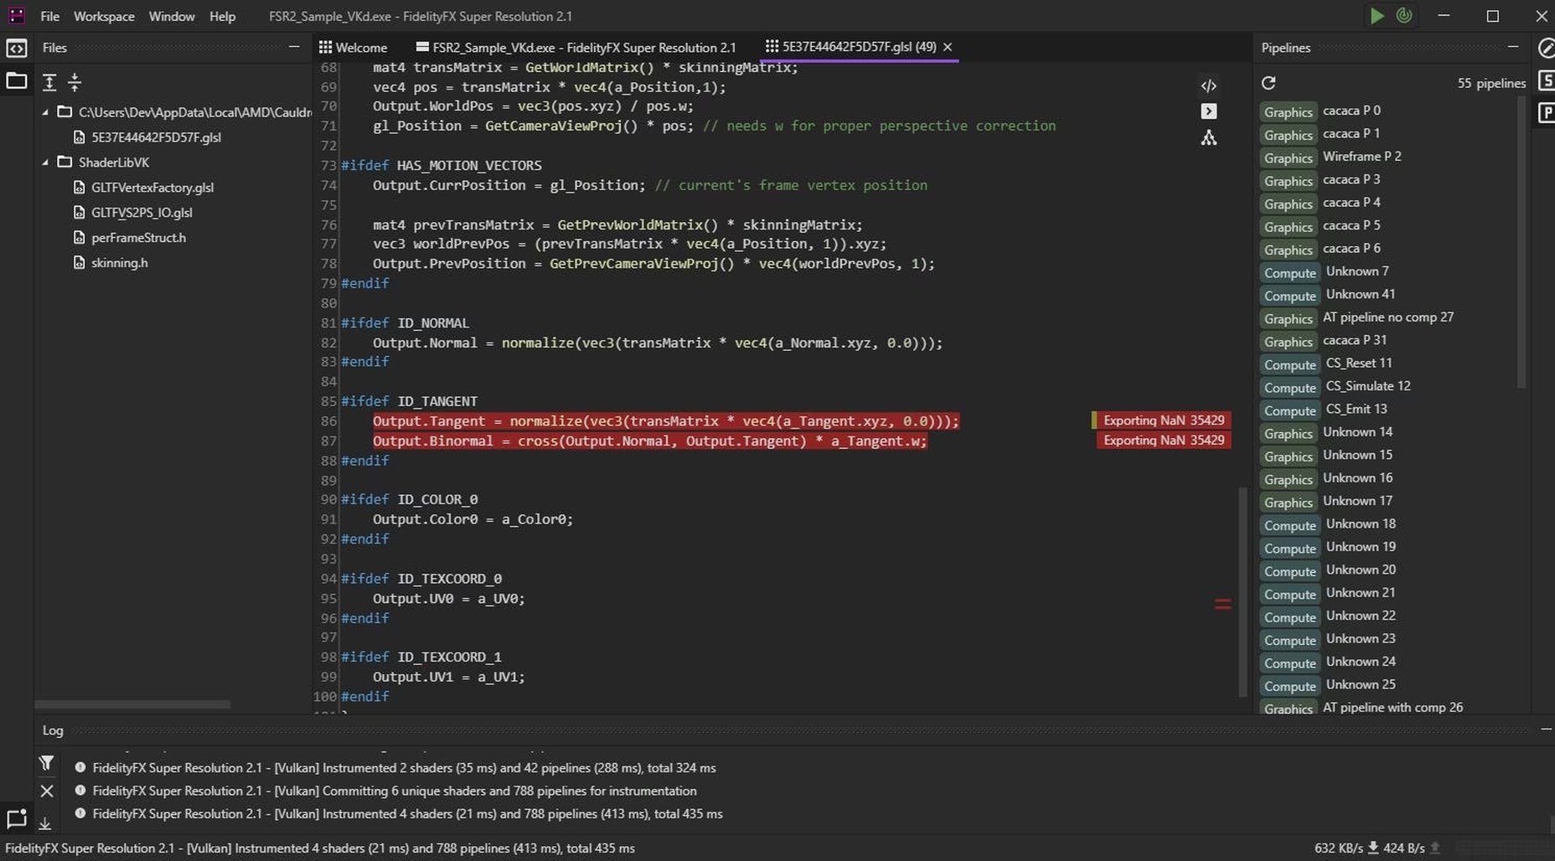
Task: Open the code view sidebar icon
Action: pyautogui.click(x=17, y=49)
